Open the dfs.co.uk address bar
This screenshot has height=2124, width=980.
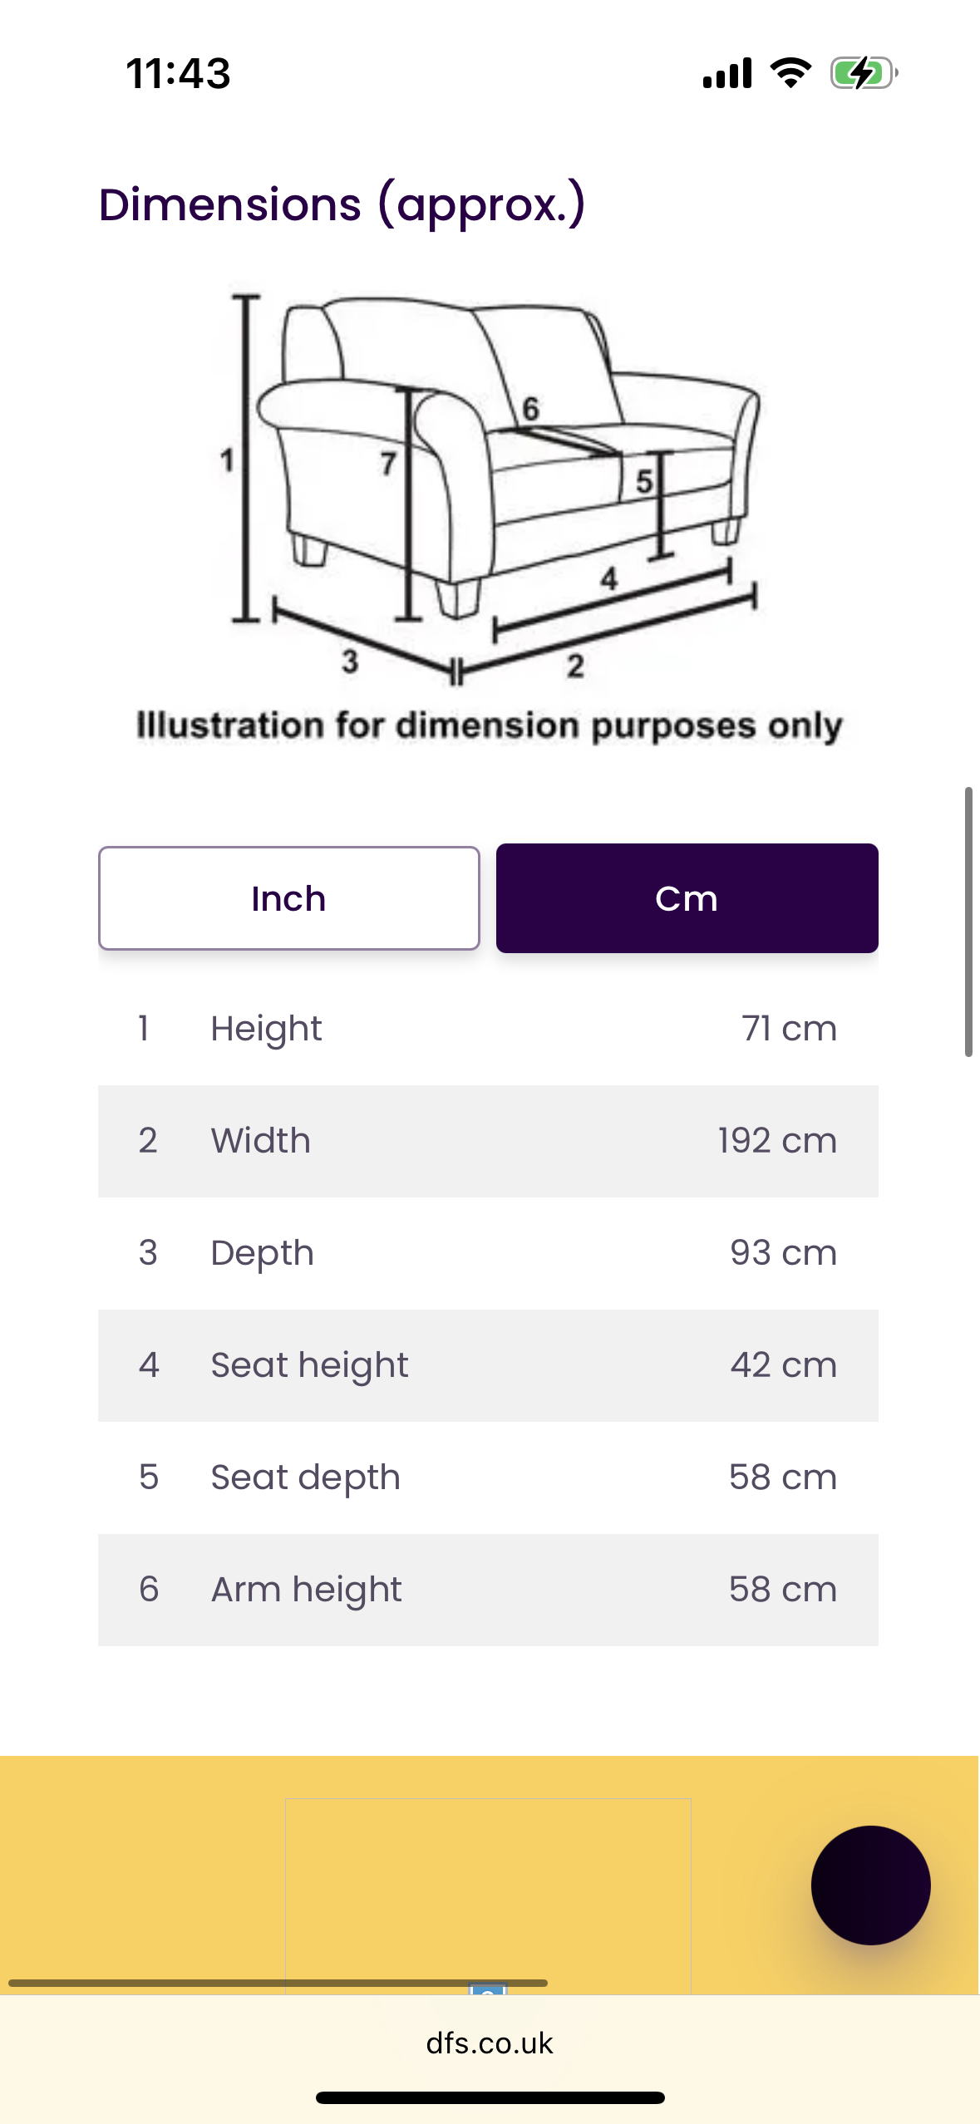tap(490, 2043)
